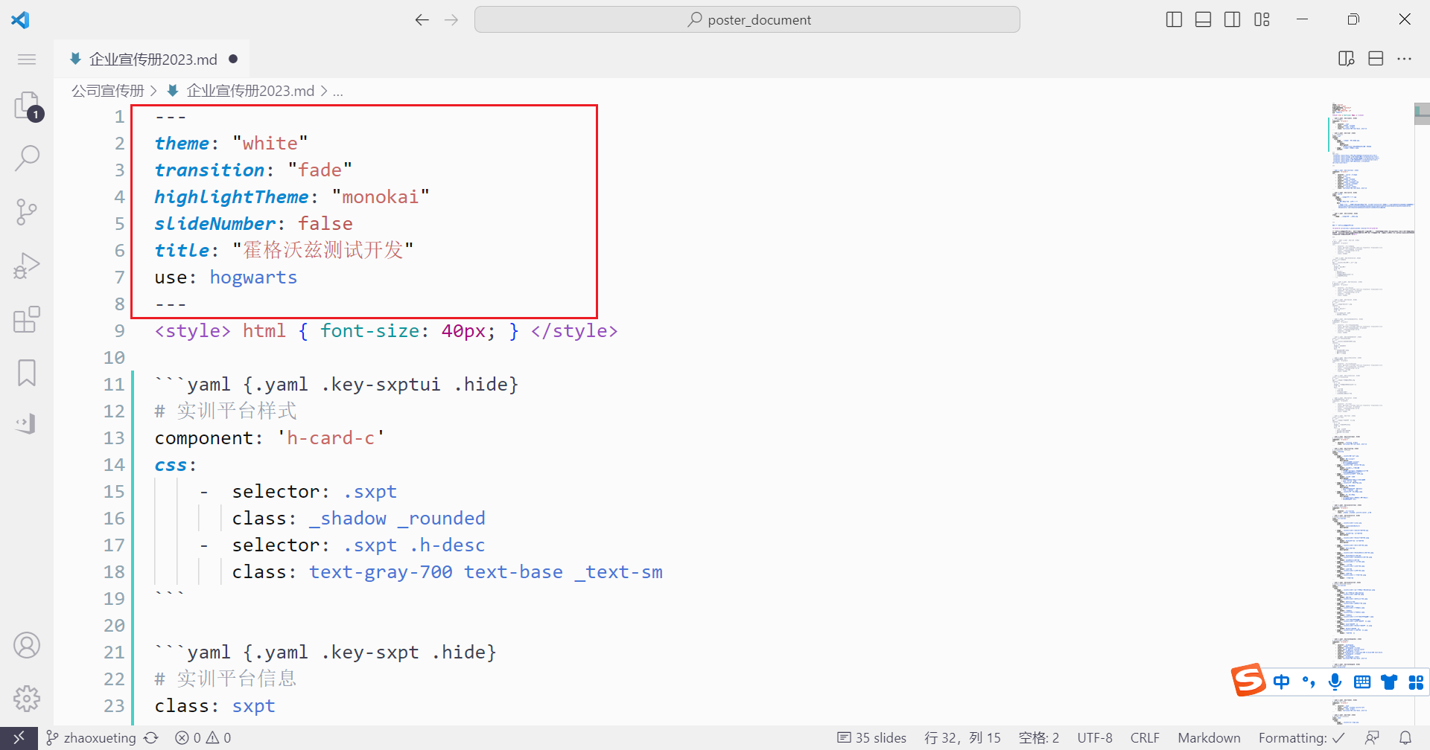The height and width of the screenshot is (750, 1430).
Task: Open the Bookmarks sidebar icon
Action: coord(27,373)
